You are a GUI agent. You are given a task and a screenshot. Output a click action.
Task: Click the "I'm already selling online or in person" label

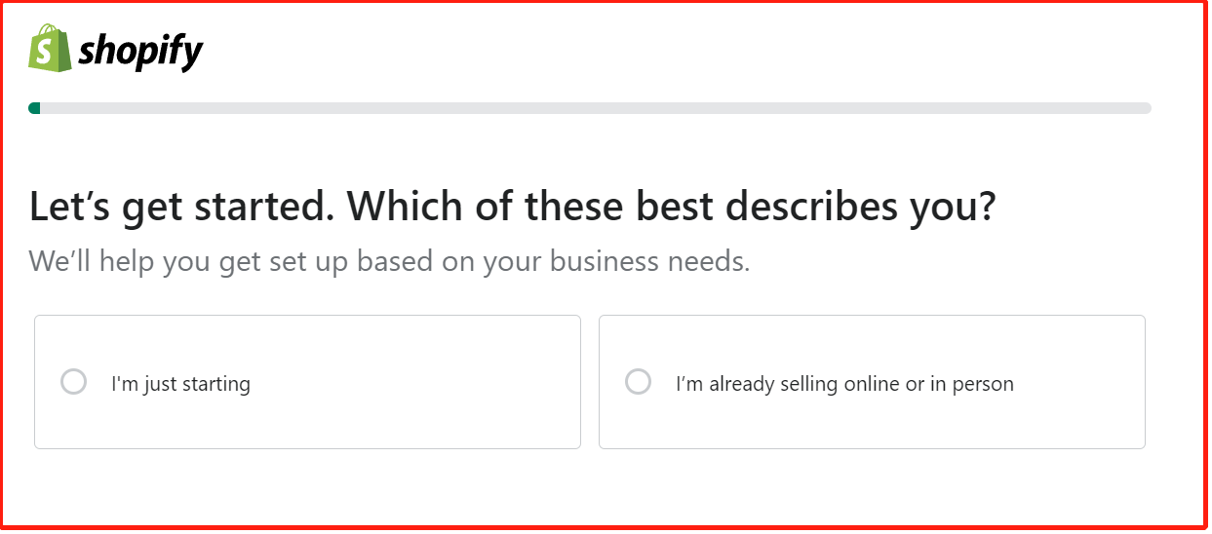tap(844, 384)
